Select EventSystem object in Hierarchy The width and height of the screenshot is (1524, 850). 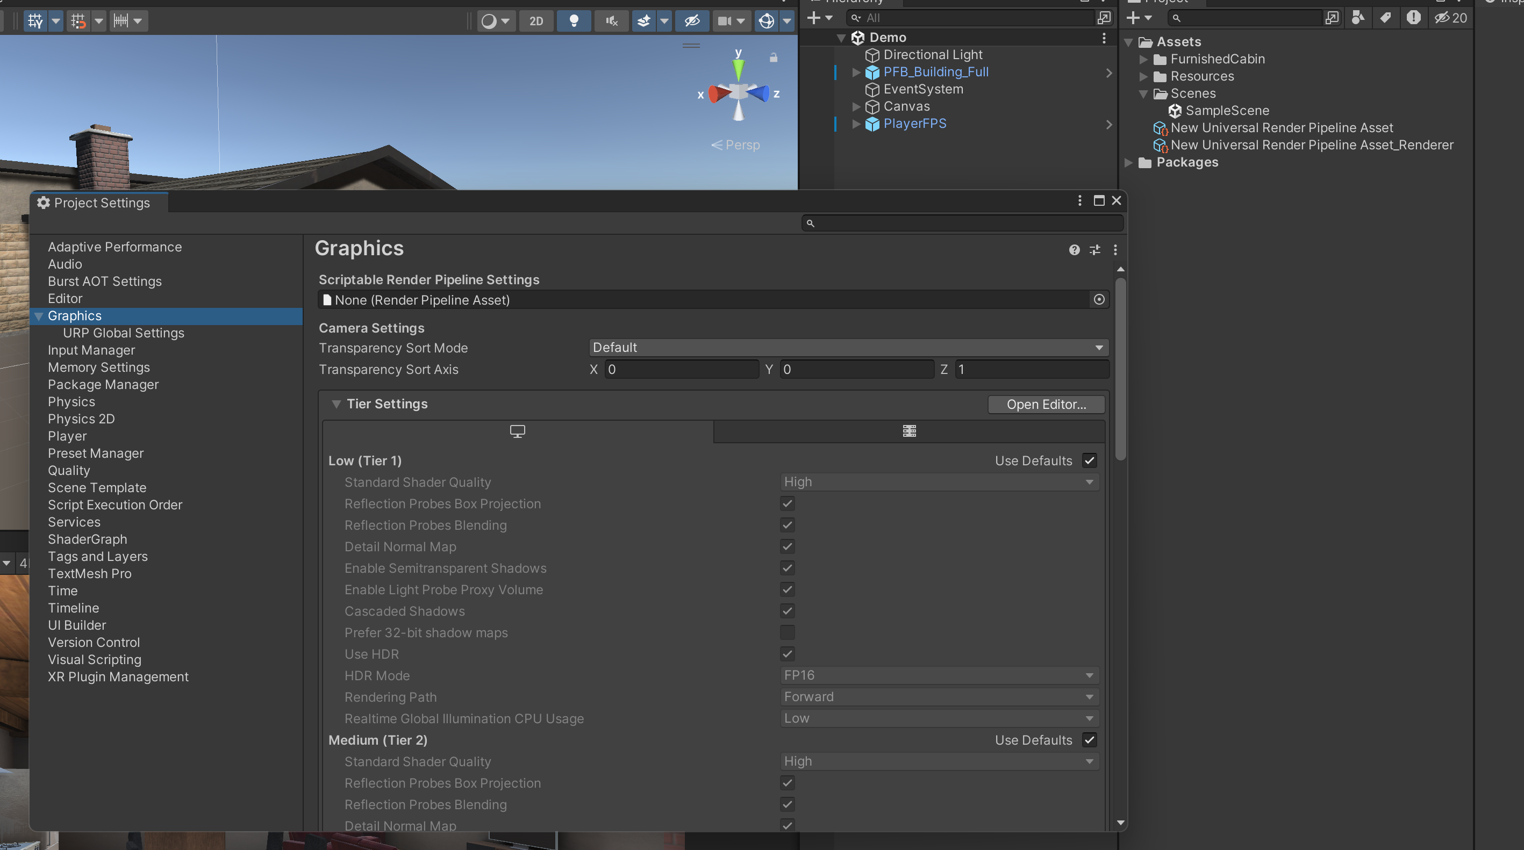(923, 89)
